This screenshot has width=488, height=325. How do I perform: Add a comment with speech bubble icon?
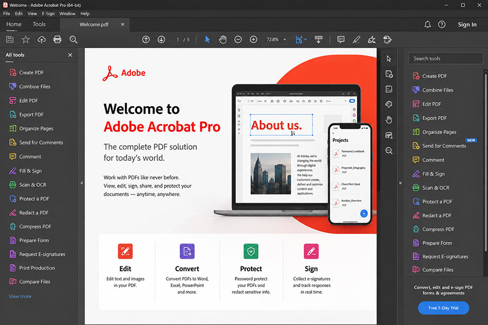click(x=341, y=40)
